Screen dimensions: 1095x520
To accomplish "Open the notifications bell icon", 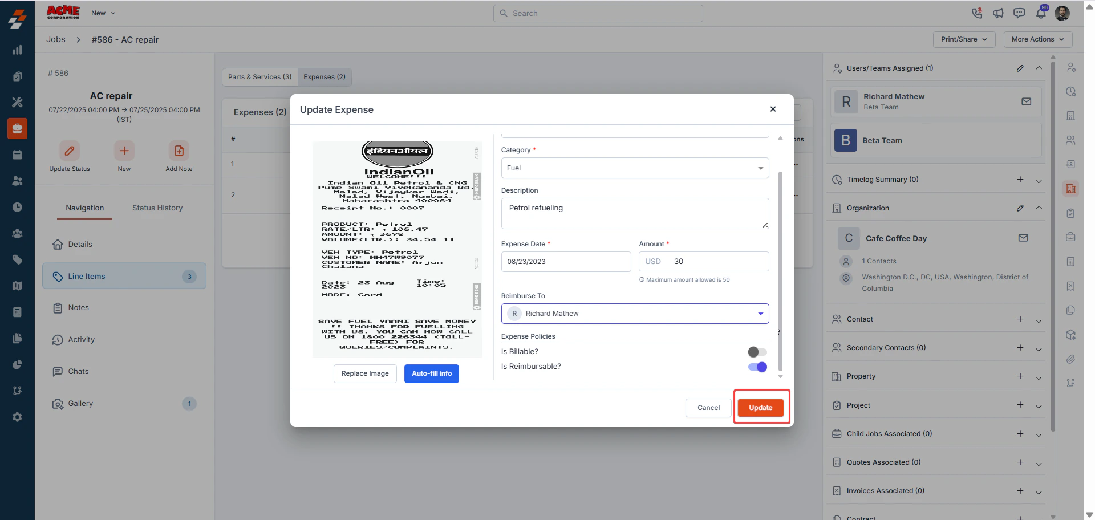I will 1041,13.
